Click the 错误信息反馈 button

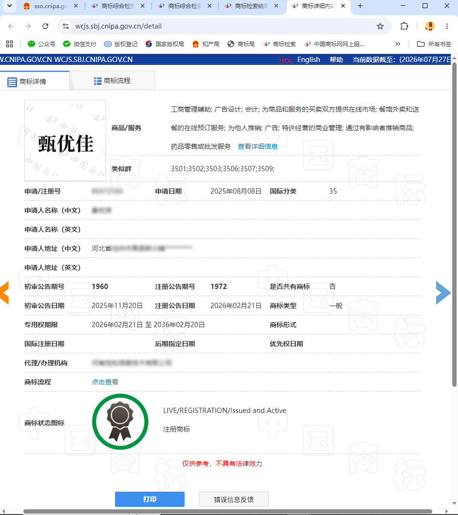tap(234, 499)
